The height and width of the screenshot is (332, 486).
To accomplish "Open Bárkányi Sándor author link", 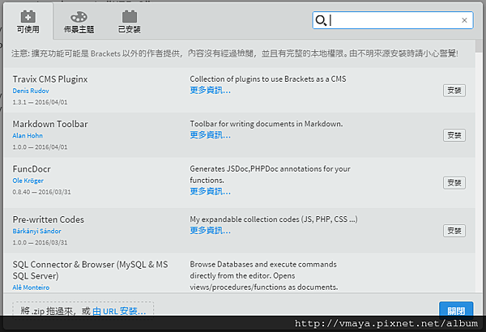I will pos(36,231).
